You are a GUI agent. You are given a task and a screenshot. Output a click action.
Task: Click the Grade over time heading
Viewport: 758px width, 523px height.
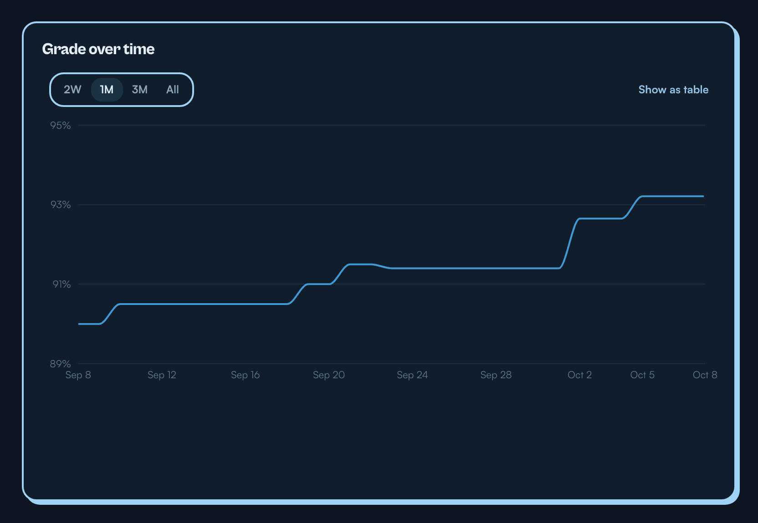coord(98,49)
